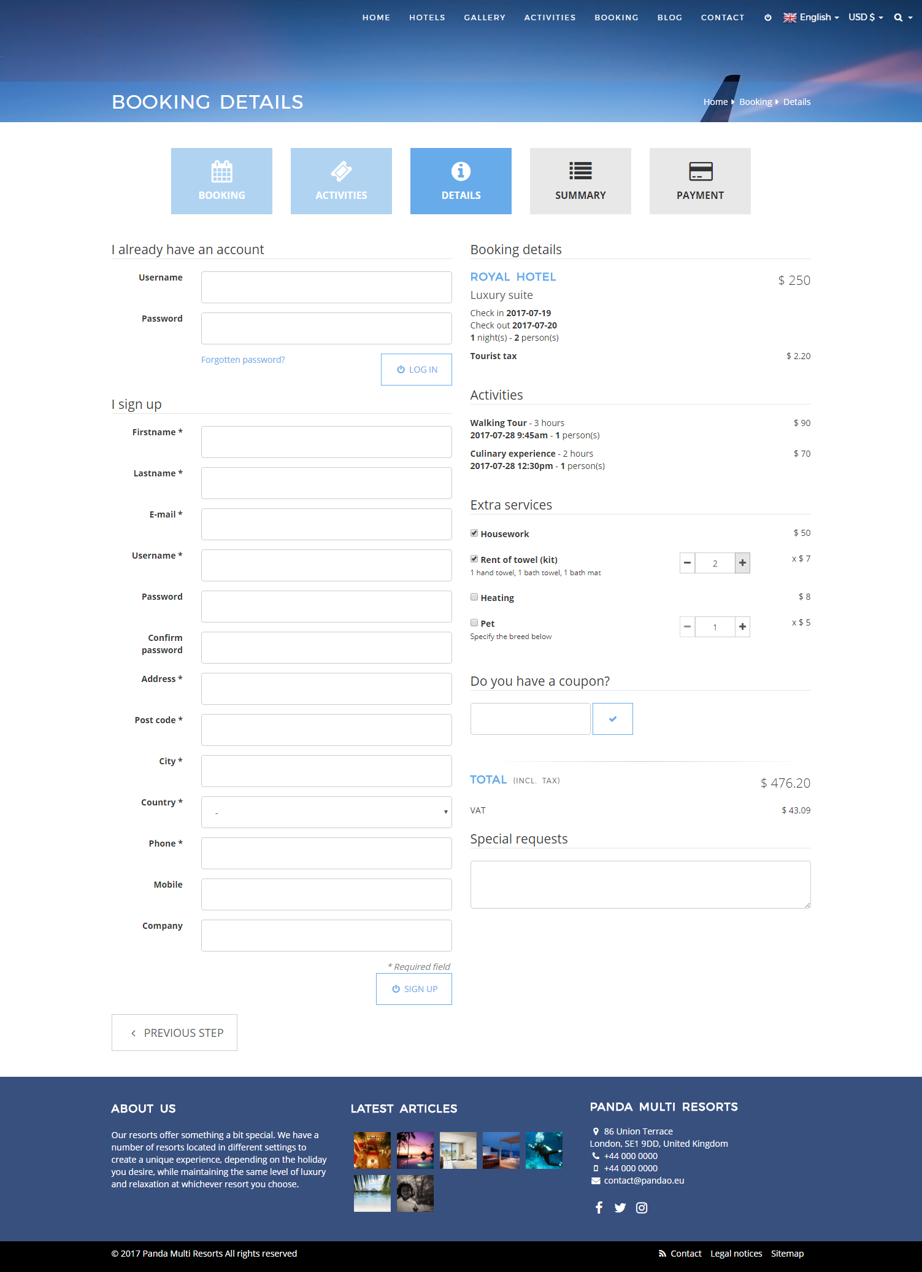The width and height of the screenshot is (922, 1272).
Task: Open the RSS feed icon in the footer
Action: coord(663,1254)
